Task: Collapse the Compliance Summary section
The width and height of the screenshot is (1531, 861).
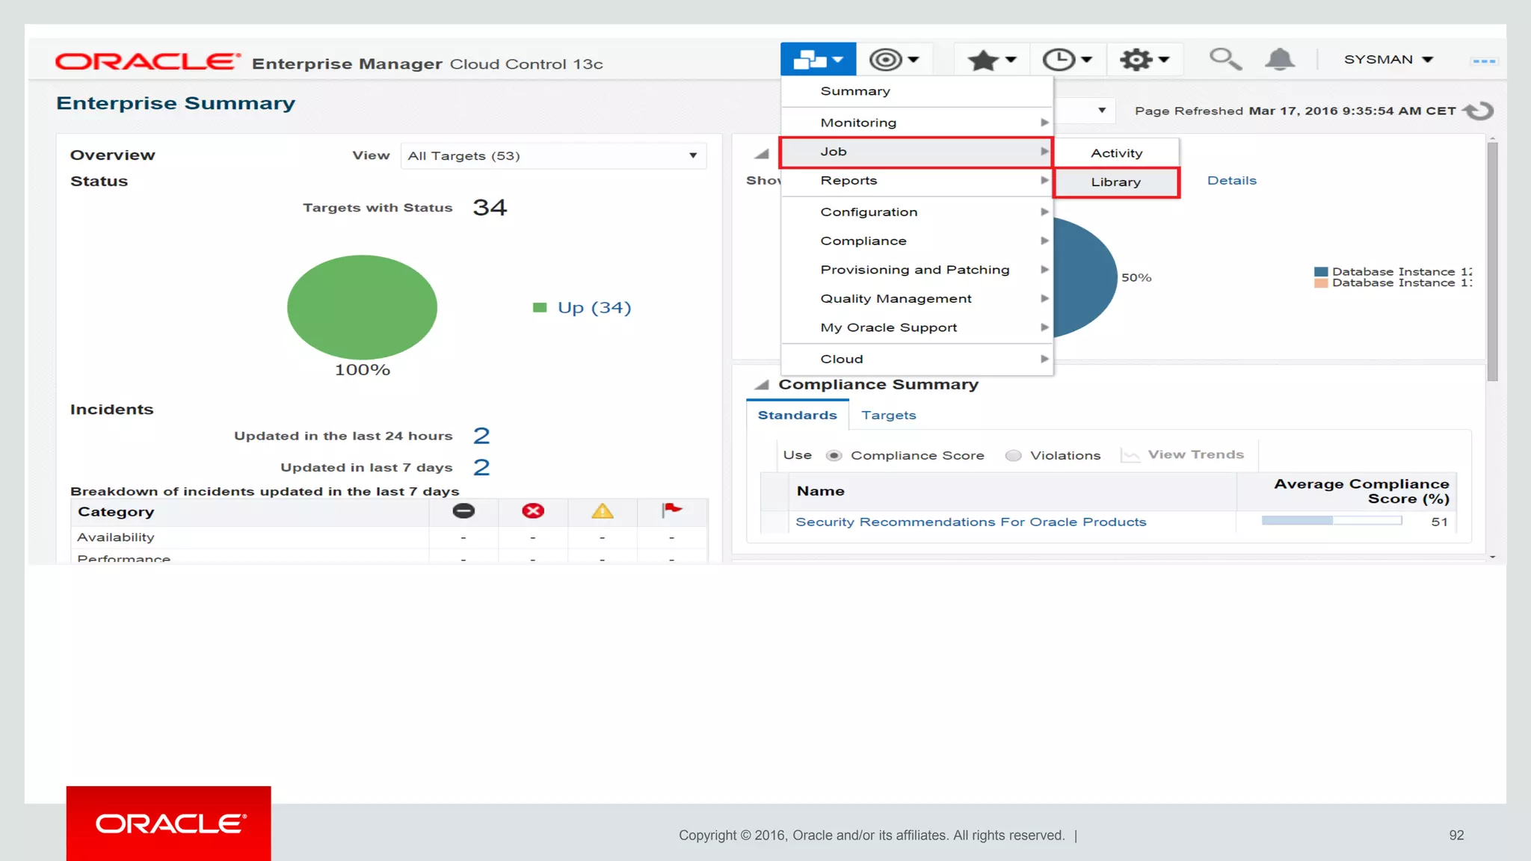Action: pos(761,385)
